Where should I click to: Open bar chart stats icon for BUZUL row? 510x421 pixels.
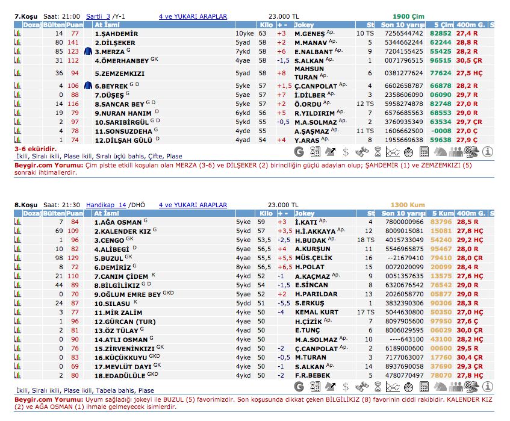coord(18,258)
